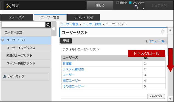
Task: Click the メニュー一覧へ return icon
Action: click(147, 41)
